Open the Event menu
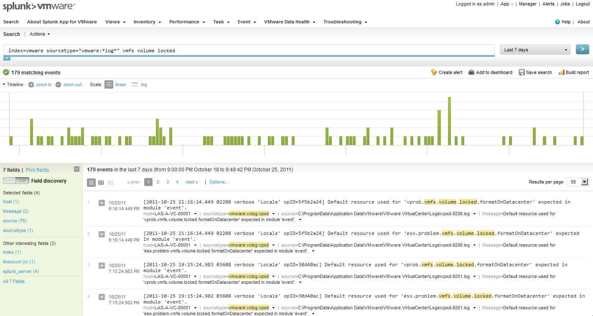The image size is (593, 316). click(247, 22)
